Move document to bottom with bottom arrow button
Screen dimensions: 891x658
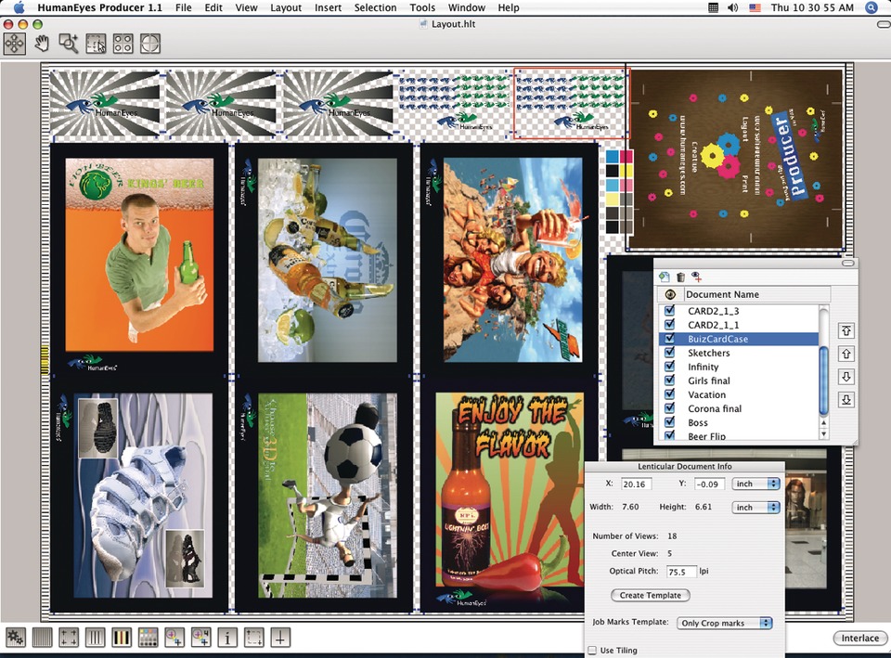[x=846, y=400]
